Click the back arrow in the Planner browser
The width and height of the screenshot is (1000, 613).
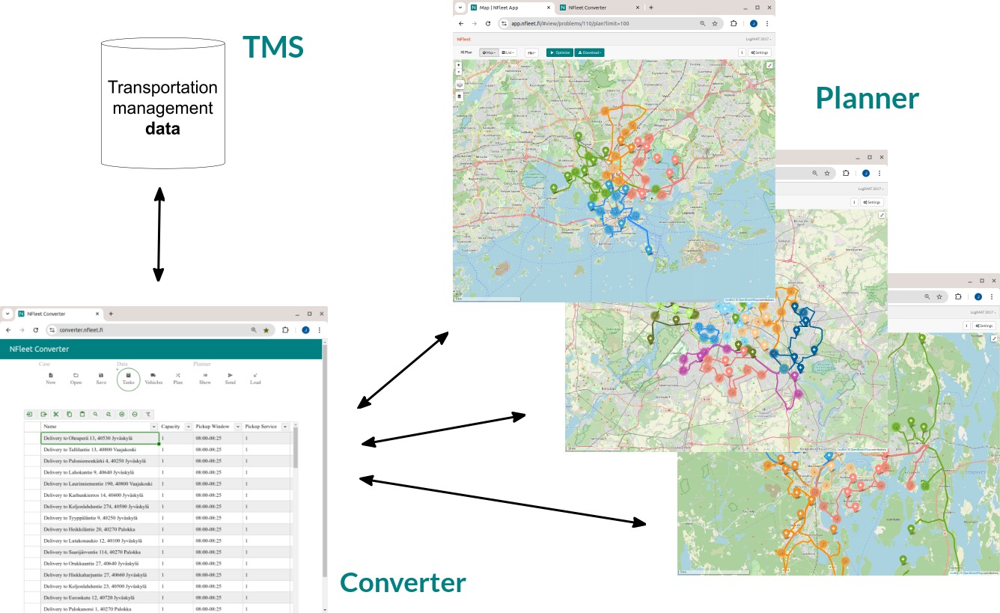coord(460,23)
